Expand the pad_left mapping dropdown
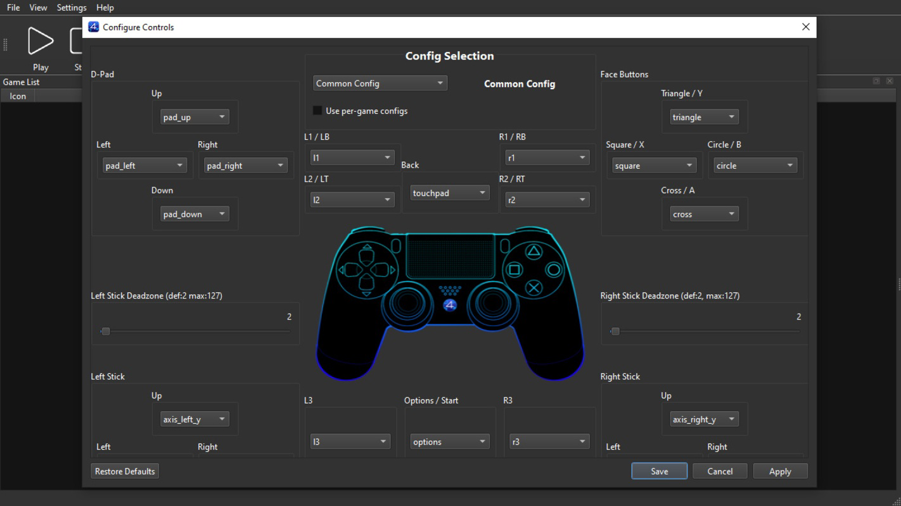This screenshot has width=901, height=506. (144, 165)
